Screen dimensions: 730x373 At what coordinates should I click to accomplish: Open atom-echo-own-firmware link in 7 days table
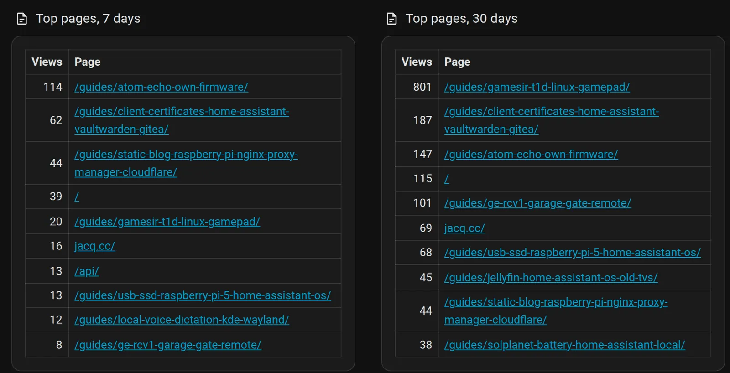pos(161,87)
